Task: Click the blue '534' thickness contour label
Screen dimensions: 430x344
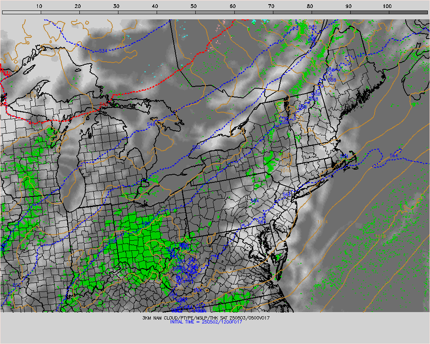Action: (103, 51)
